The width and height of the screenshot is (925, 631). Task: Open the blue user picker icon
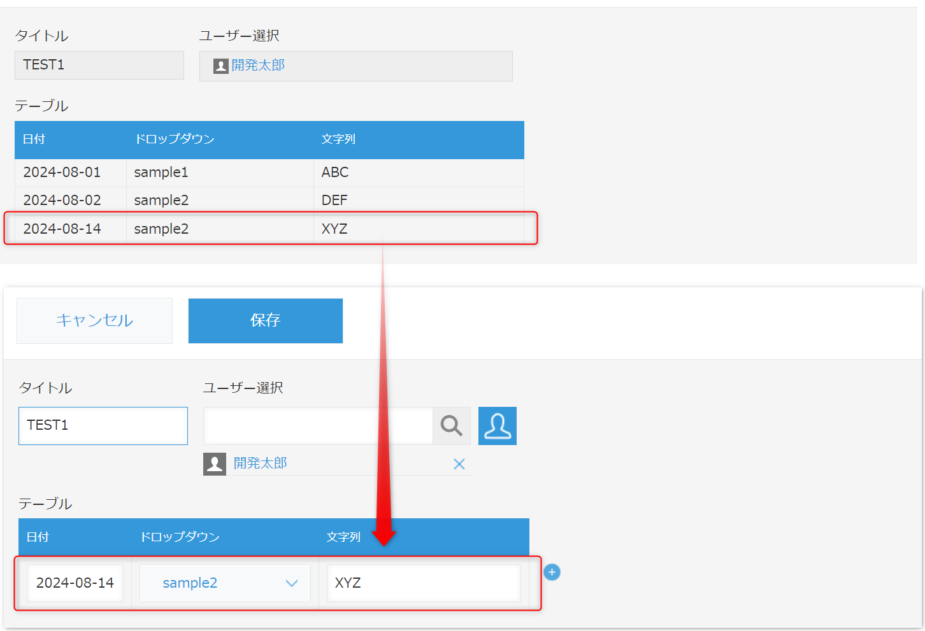[x=498, y=425]
